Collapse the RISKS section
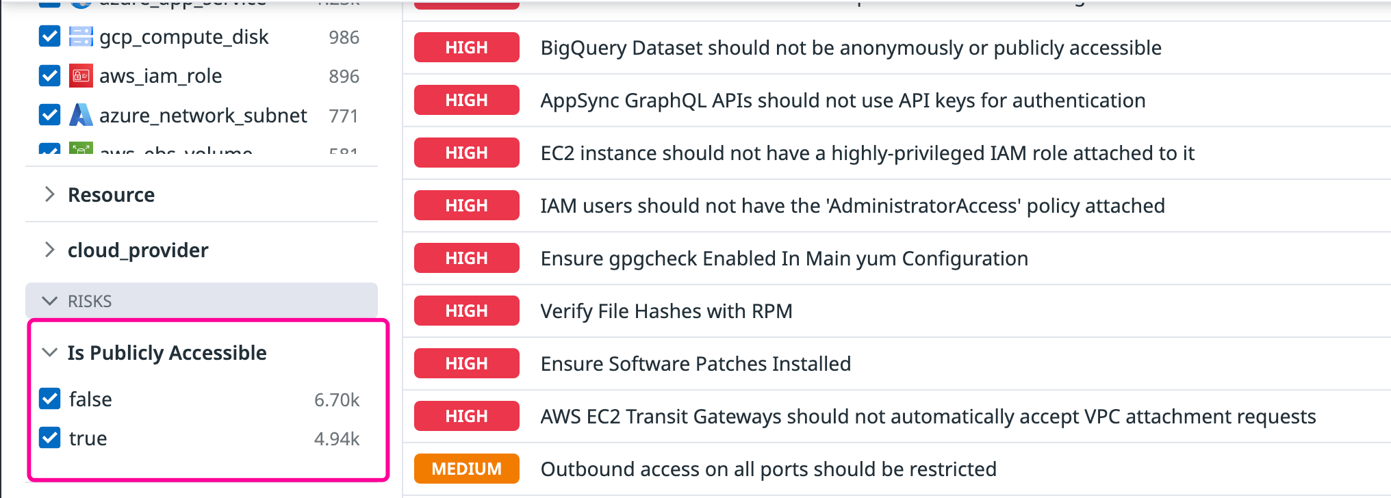Screen dimensions: 1391x498 pos(49,300)
